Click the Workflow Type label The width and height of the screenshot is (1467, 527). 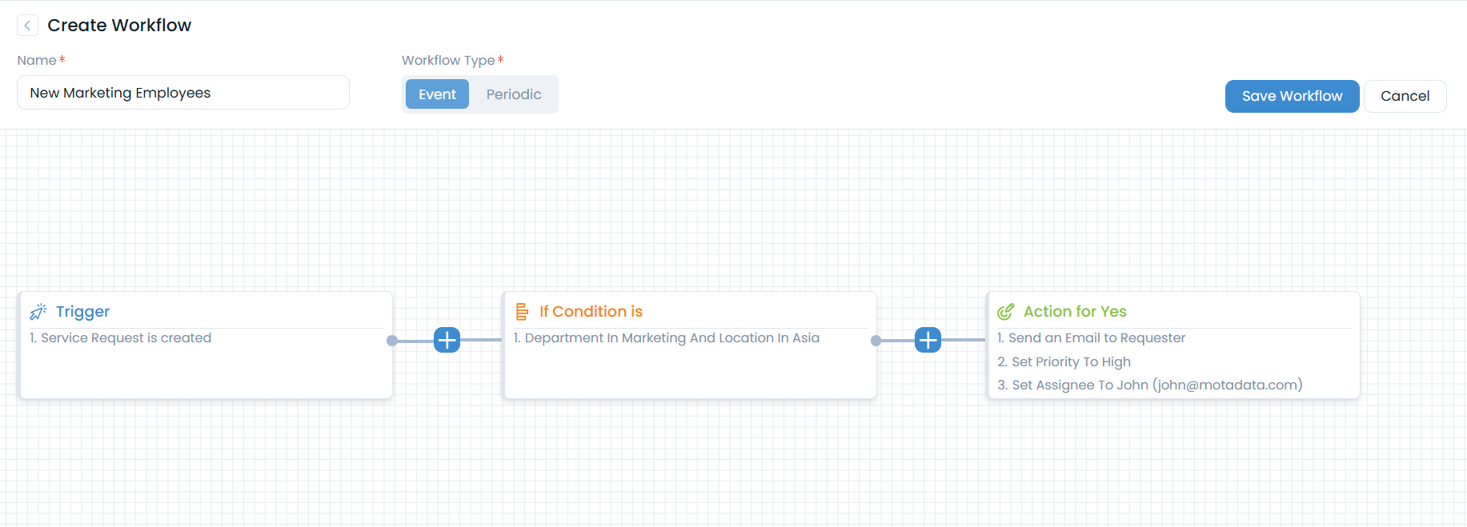click(447, 60)
